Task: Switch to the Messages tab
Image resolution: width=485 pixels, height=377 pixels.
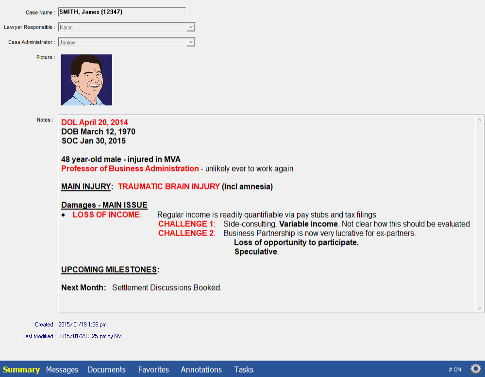Action: 62,370
